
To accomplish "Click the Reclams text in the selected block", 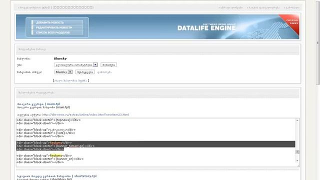I will pyautogui.click(x=55, y=142).
